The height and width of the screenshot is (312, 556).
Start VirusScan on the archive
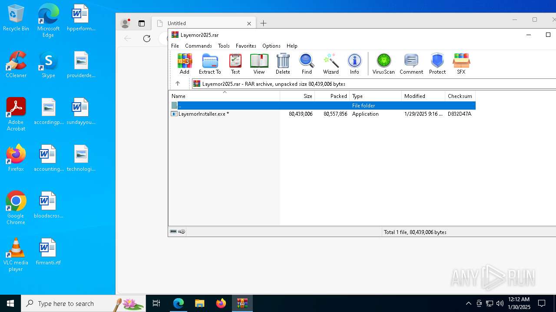[384, 64]
